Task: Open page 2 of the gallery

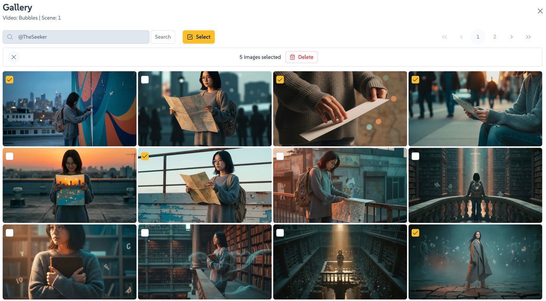Action: pos(495,37)
